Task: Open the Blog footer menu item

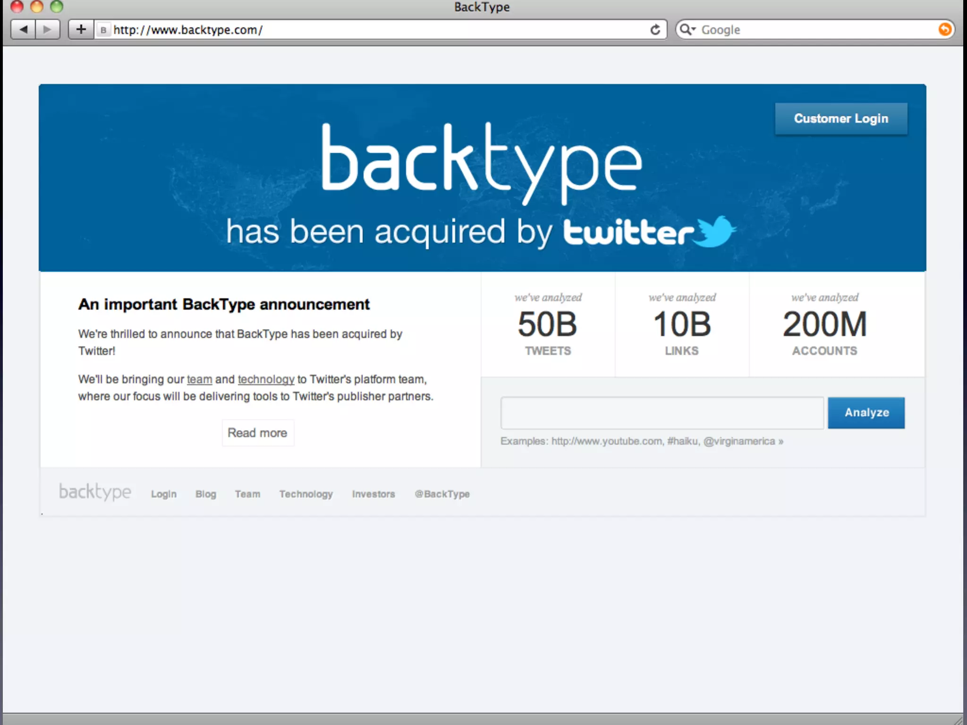Action: (x=206, y=494)
